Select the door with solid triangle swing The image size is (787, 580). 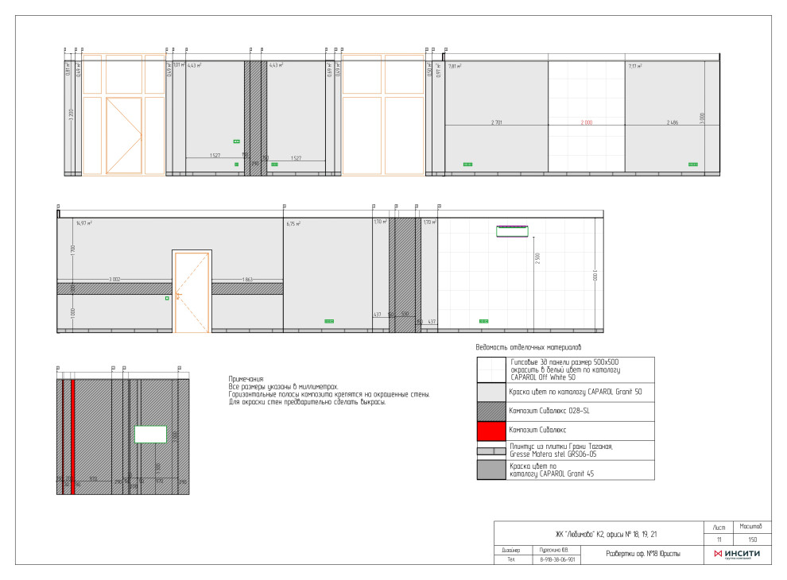[x=123, y=135]
